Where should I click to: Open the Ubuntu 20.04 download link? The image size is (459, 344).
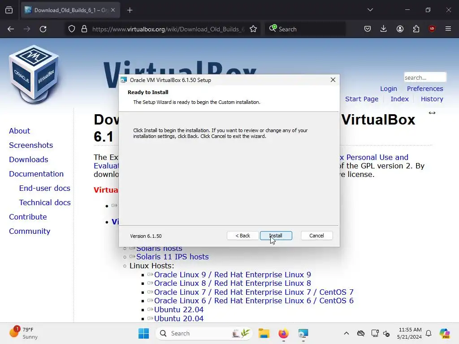pos(178,318)
